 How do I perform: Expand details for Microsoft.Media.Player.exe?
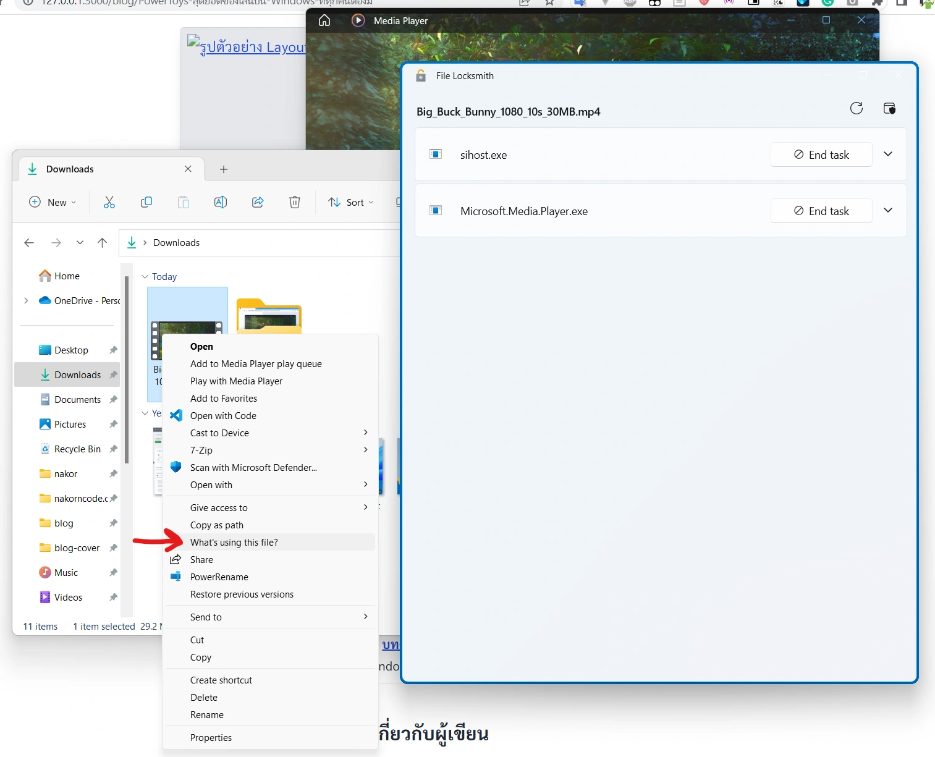pyautogui.click(x=888, y=210)
